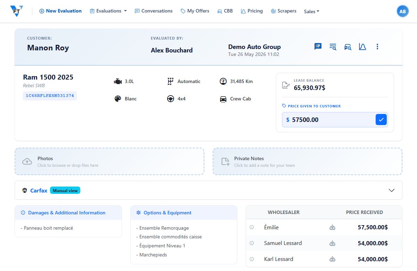417x271 pixels.
Task: Open the pricing curve icon in evaluation header
Action: pos(362,47)
